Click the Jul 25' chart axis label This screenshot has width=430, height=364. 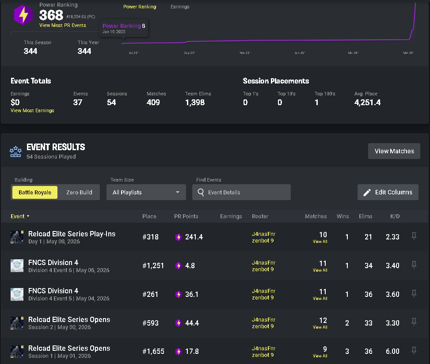(x=133, y=53)
